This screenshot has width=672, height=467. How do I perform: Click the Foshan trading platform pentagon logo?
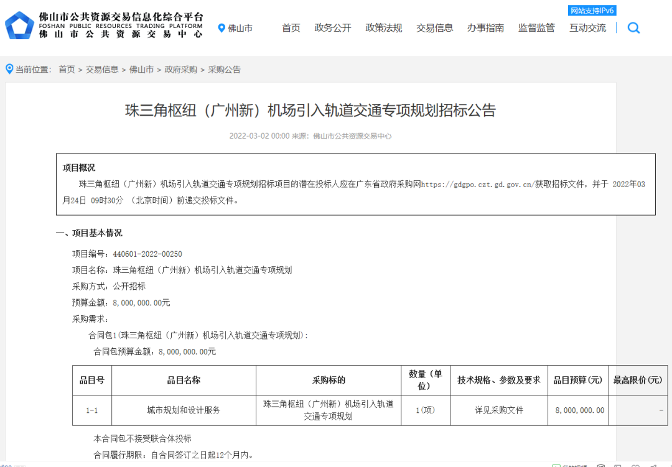(20, 26)
